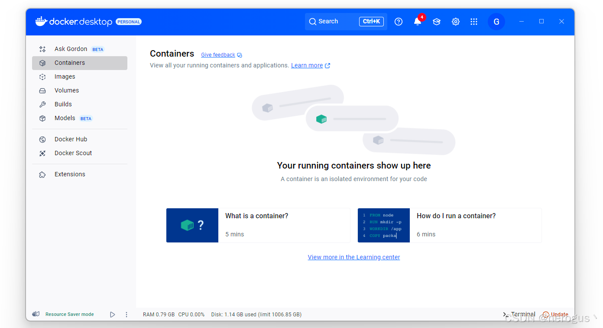
Task: Go to Ask Gordon
Action: coord(80,49)
